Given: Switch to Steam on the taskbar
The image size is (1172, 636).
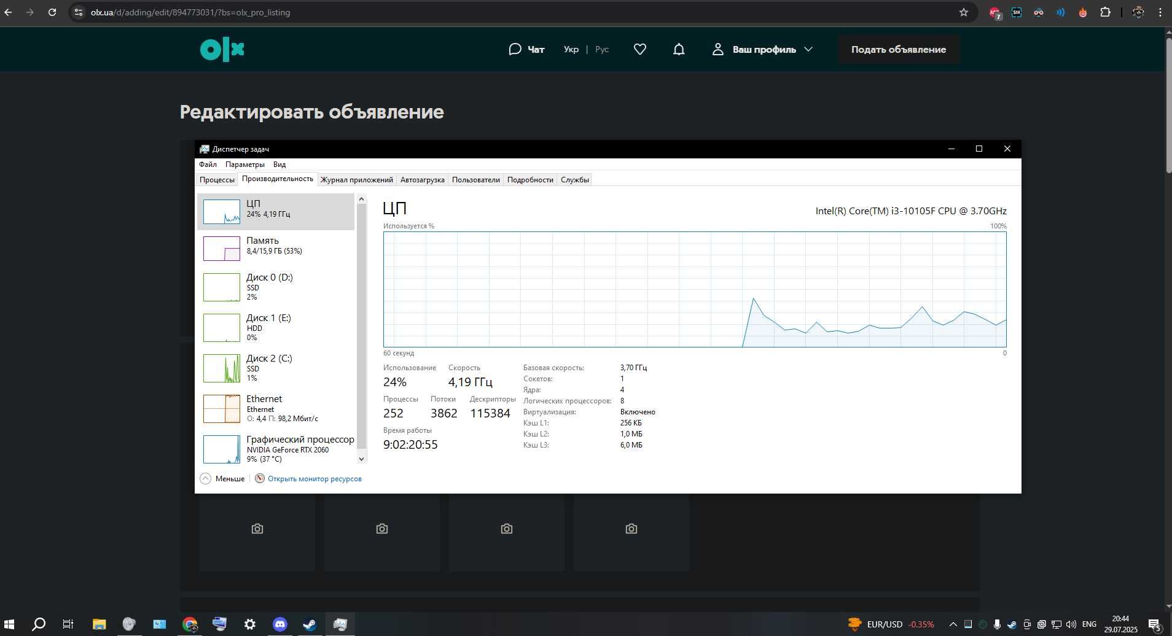Looking at the screenshot, I should click(310, 624).
